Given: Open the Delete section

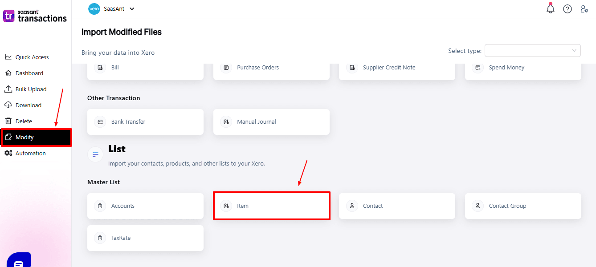Looking at the screenshot, I should 24,121.
